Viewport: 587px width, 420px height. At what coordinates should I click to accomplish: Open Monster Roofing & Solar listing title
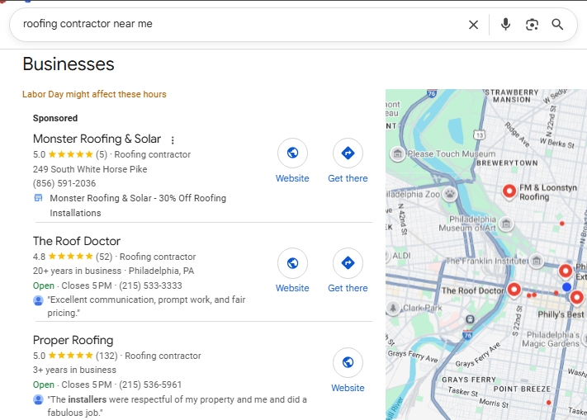tap(97, 139)
